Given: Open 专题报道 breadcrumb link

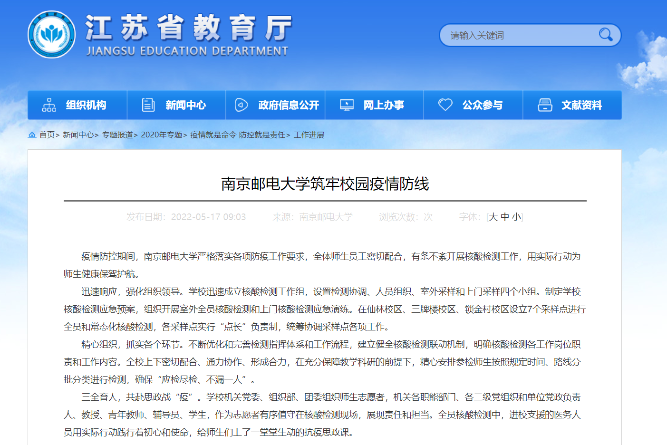Looking at the screenshot, I should click(x=117, y=135).
